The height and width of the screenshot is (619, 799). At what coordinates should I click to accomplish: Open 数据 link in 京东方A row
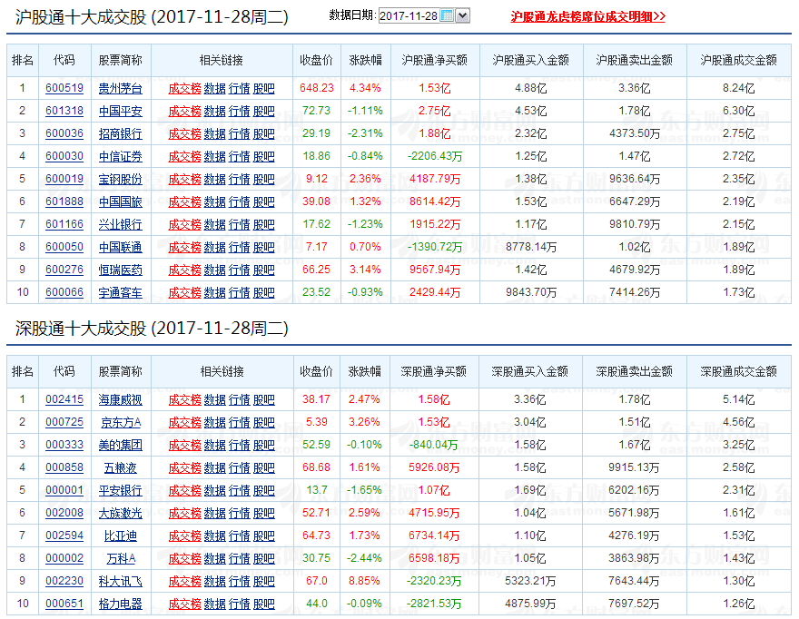pyautogui.click(x=214, y=422)
